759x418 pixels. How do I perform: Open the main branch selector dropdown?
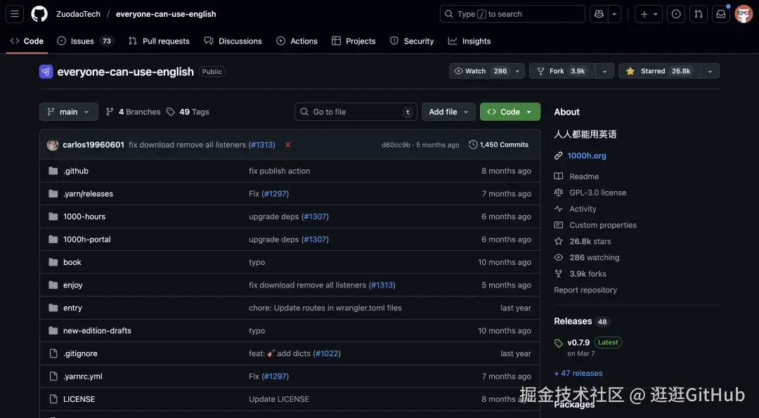[x=69, y=112]
